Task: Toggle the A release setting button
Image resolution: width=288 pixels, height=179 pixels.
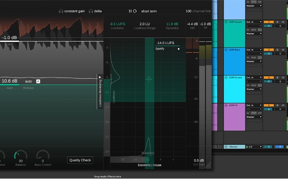Action: click(x=38, y=81)
